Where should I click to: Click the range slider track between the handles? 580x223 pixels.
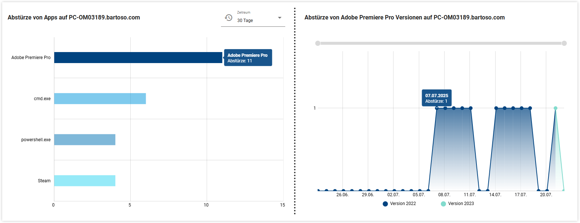[441, 43]
